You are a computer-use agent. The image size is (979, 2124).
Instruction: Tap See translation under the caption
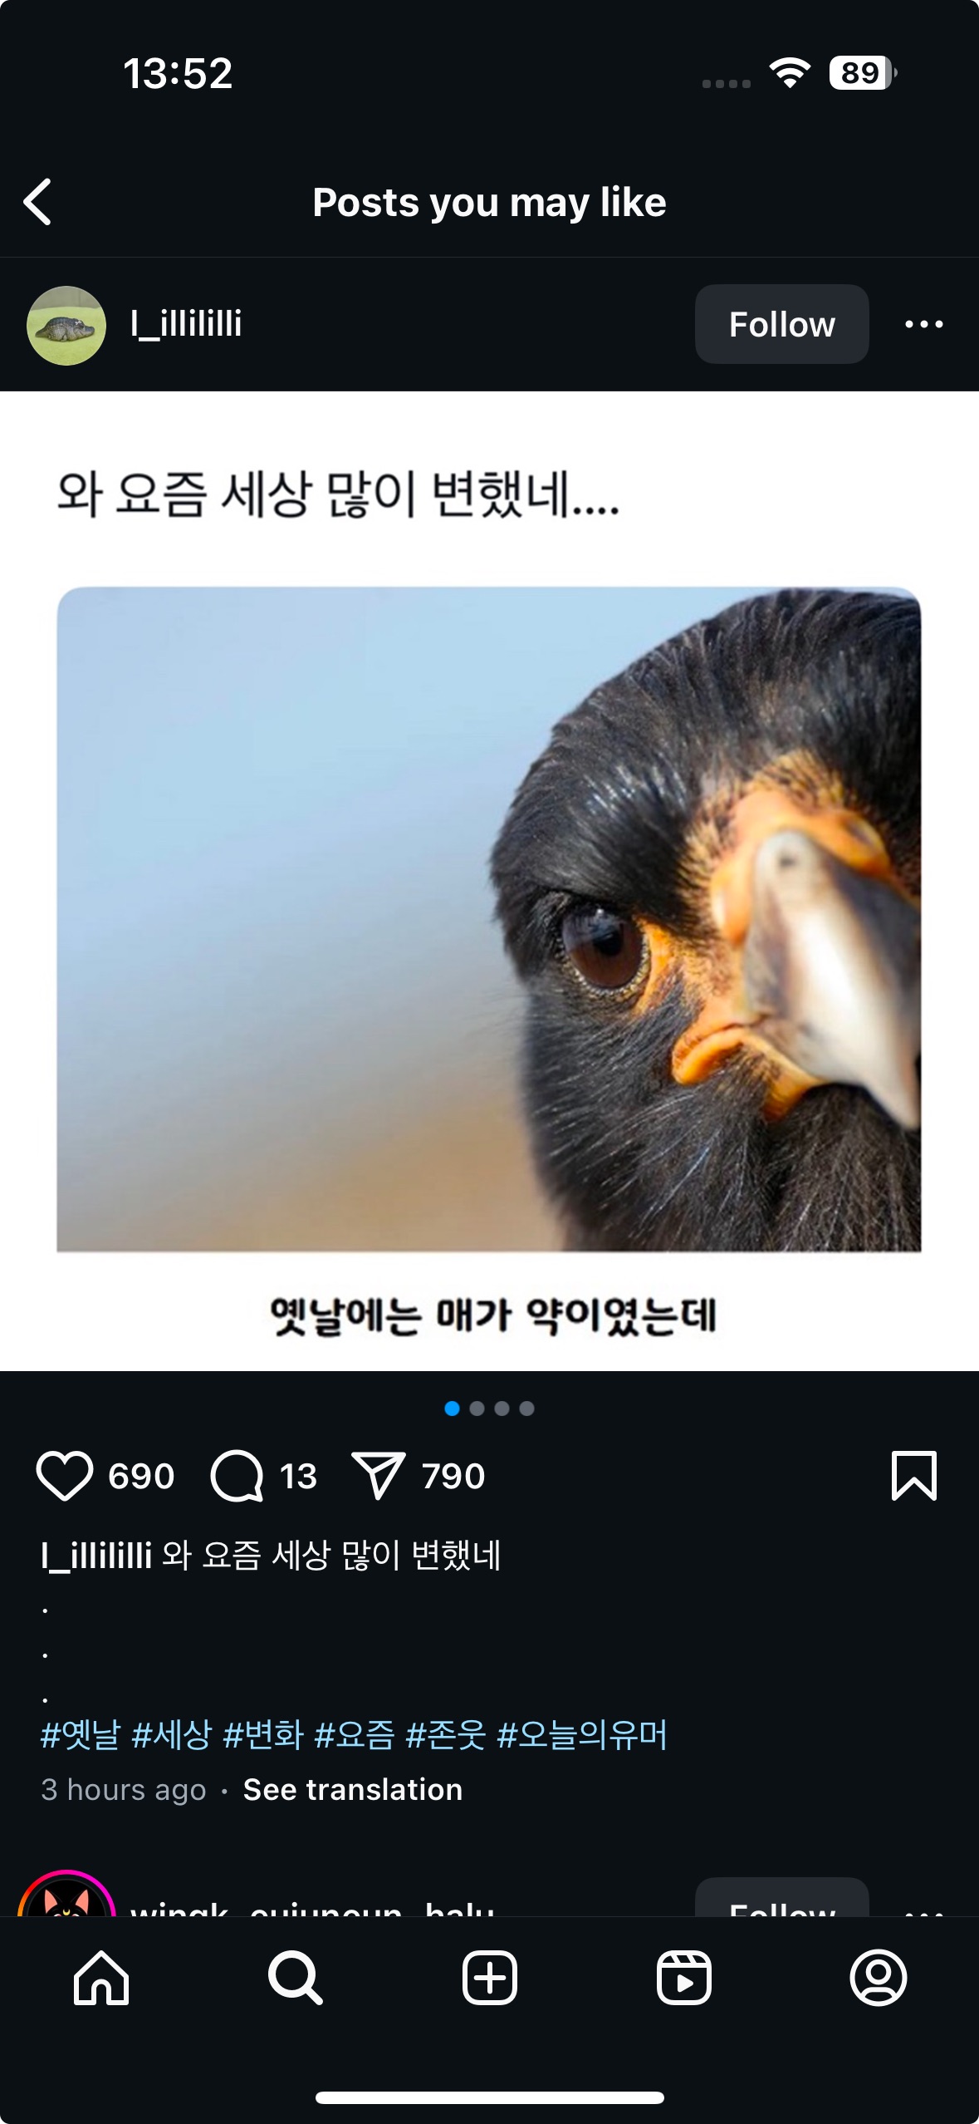click(353, 1789)
